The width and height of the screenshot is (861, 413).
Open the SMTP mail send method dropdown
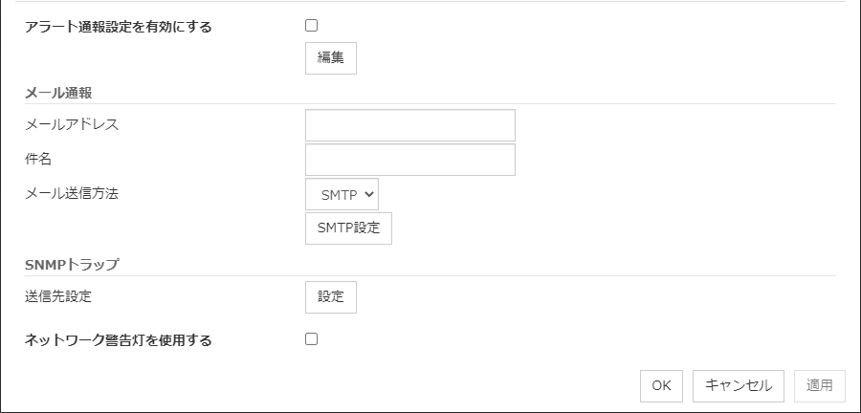coord(342,194)
